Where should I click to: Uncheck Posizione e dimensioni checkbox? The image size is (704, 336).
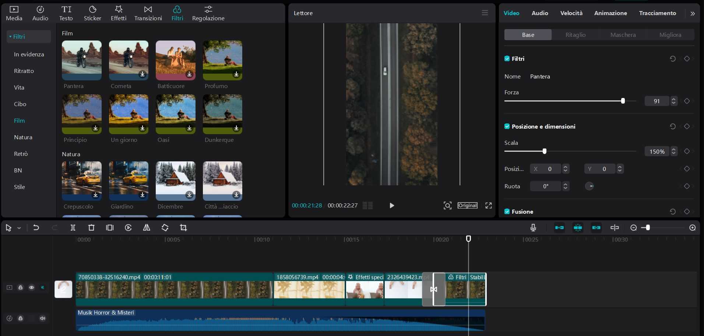pyautogui.click(x=507, y=126)
